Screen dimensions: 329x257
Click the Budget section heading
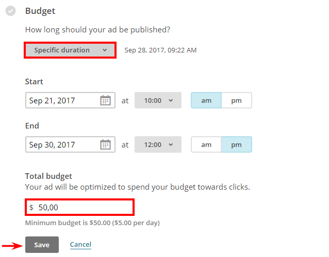pyautogui.click(x=40, y=11)
